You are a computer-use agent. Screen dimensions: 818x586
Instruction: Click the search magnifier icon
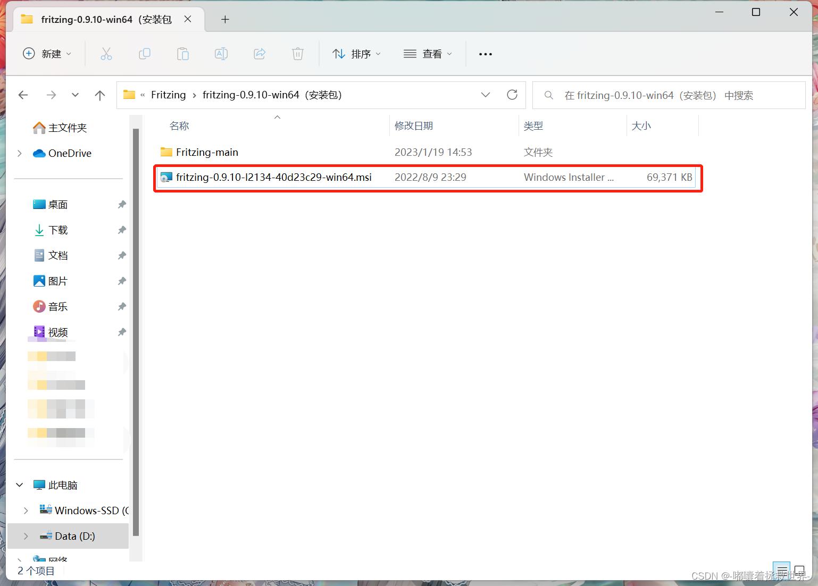(549, 95)
